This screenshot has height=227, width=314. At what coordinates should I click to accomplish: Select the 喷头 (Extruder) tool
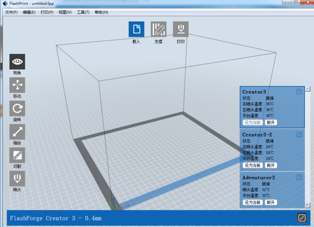coord(17,179)
